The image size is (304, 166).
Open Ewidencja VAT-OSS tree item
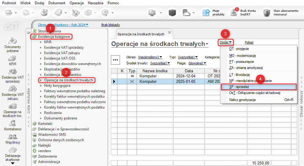[x=60, y=58]
